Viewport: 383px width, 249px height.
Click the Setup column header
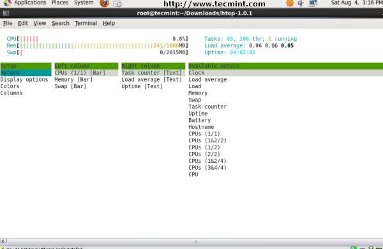click(26, 66)
